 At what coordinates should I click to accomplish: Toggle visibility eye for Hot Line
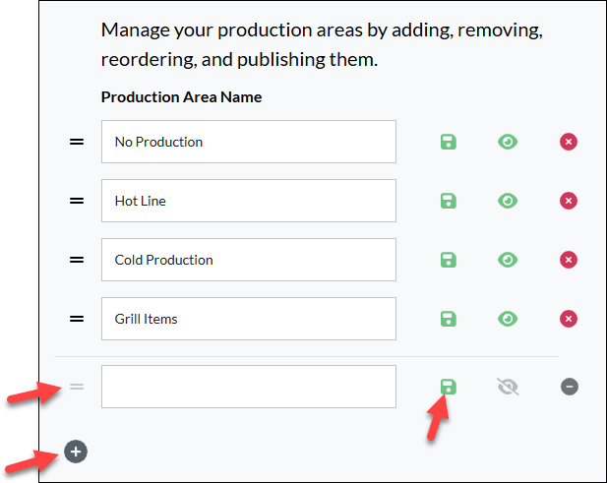(508, 201)
